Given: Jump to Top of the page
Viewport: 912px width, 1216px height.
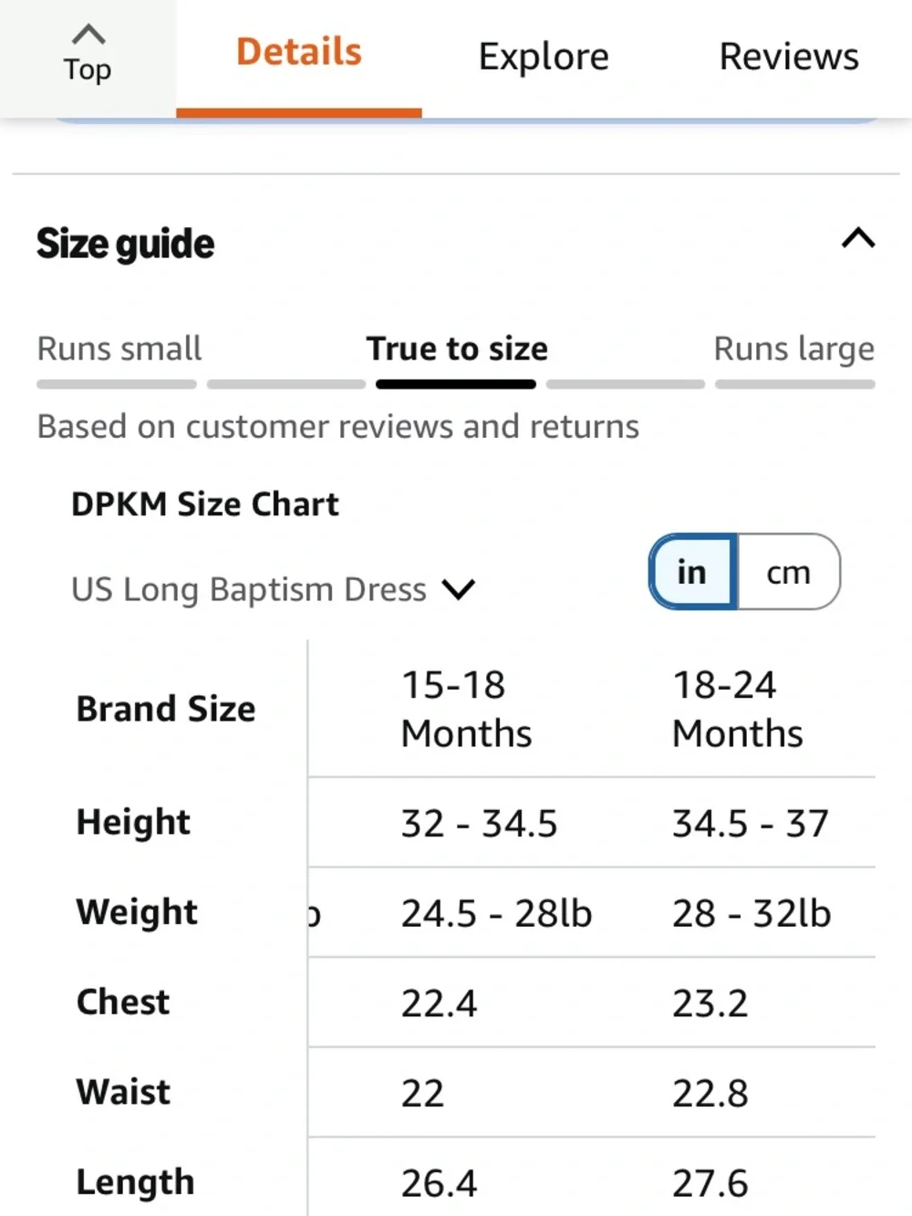Looking at the screenshot, I should coord(88,57).
